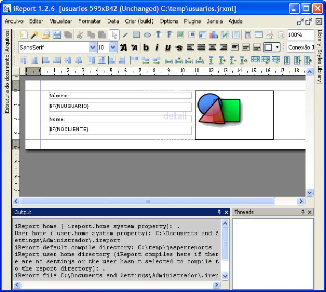The image size is (326, 292).
Task: Select the Line drawing tool
Action: pyautogui.click(x=125, y=35)
